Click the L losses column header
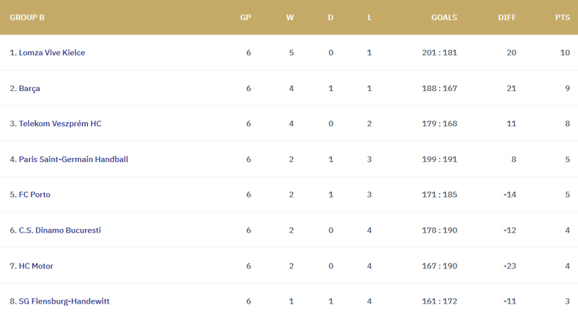578x317 pixels. pos(369,17)
